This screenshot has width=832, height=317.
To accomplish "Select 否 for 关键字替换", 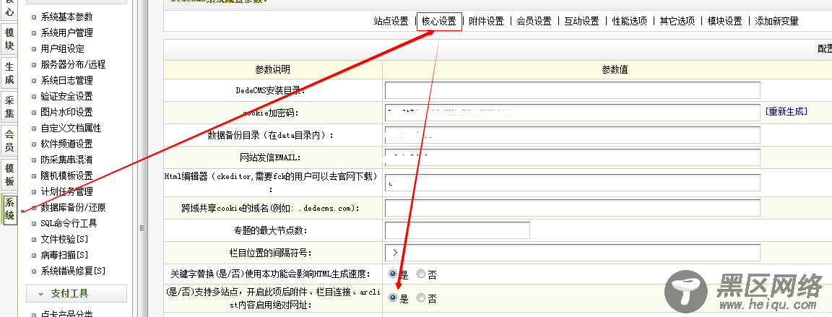I will point(421,274).
